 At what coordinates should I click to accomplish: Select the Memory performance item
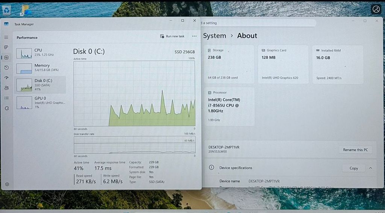click(39, 68)
